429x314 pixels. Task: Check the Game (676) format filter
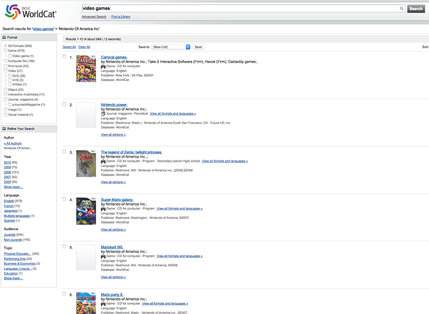coord(6,50)
